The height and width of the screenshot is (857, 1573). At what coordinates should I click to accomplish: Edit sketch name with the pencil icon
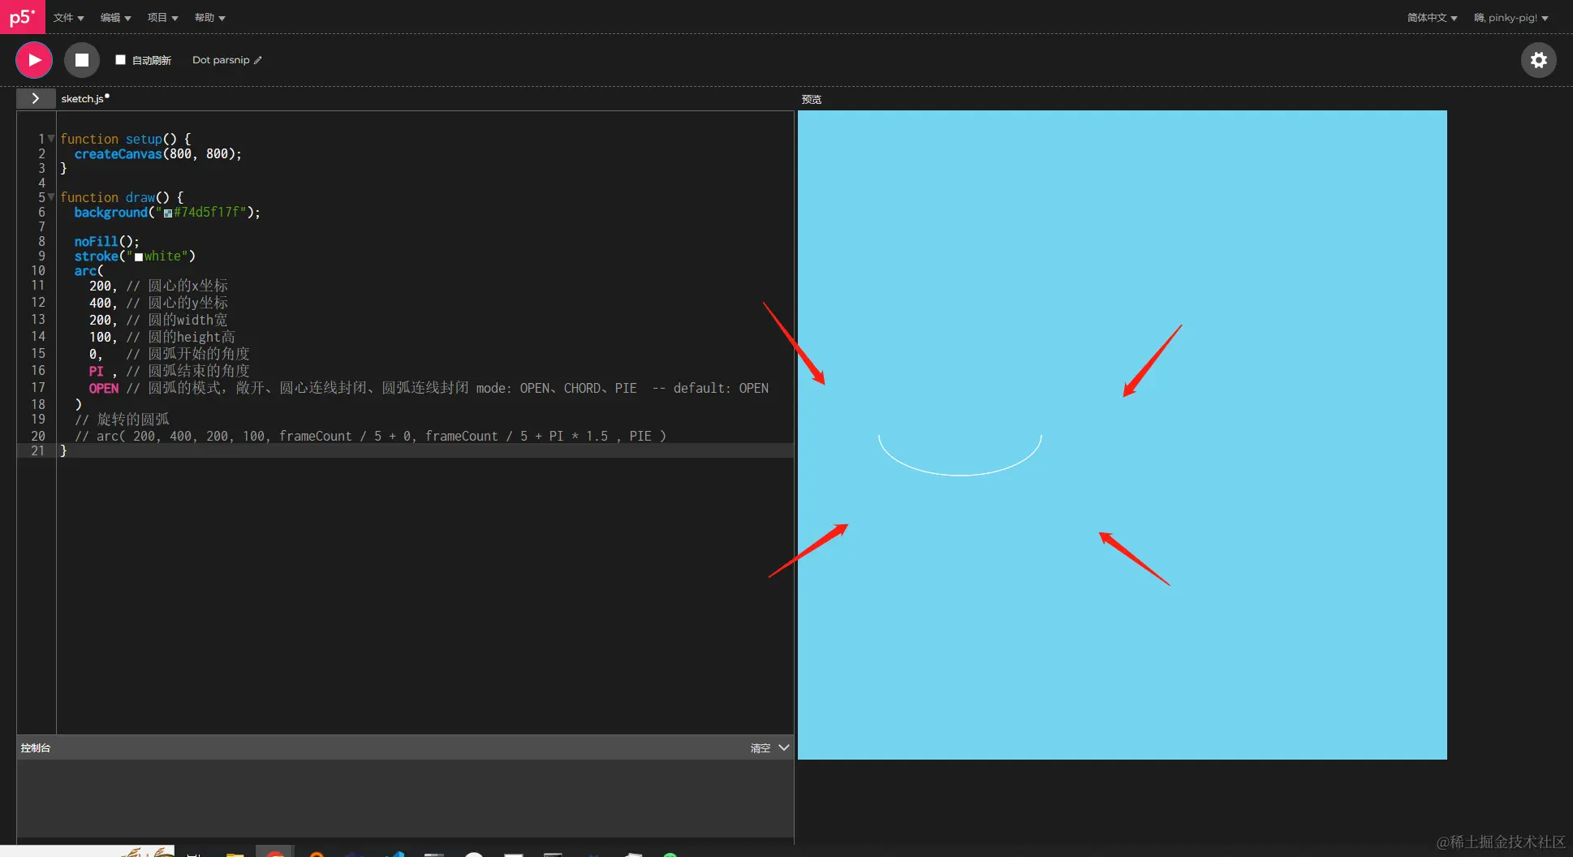click(258, 60)
